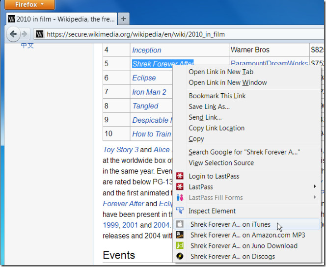
Task: Open the 2004 year link
Action: [162, 225]
